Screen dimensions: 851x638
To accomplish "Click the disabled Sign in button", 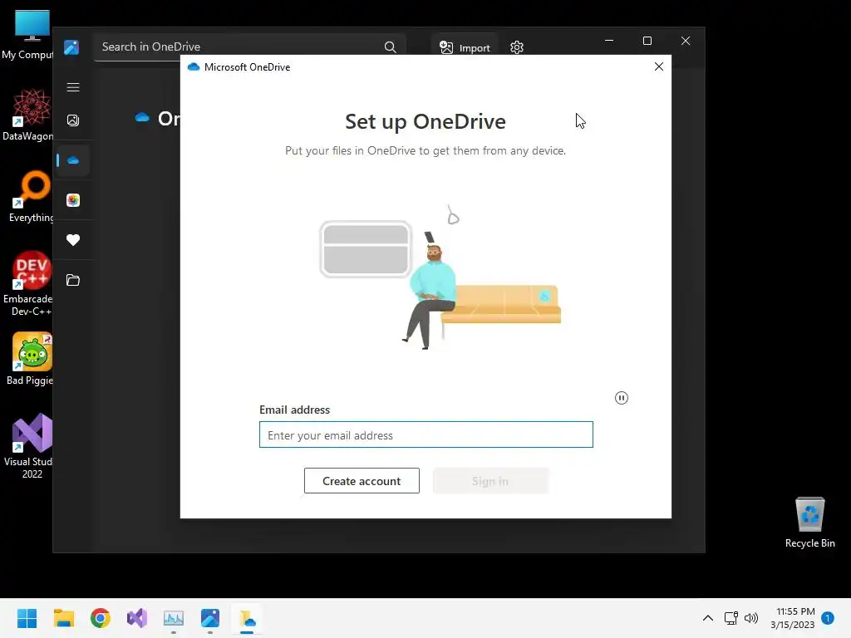I will [x=490, y=481].
